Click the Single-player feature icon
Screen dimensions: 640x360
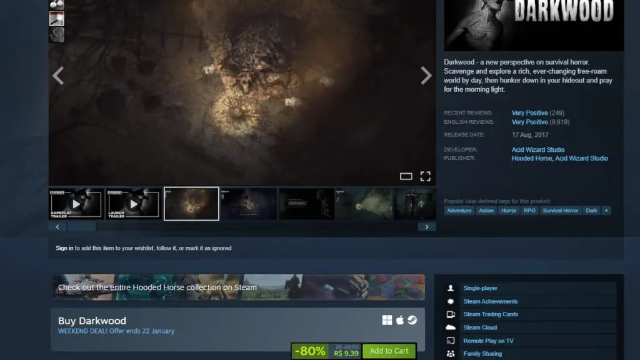(x=450, y=288)
